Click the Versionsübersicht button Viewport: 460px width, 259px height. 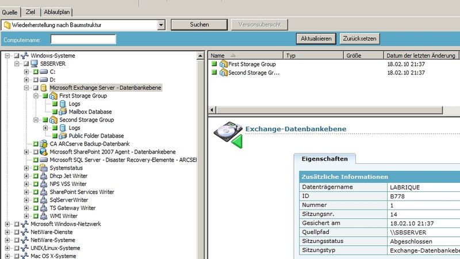[x=259, y=25]
